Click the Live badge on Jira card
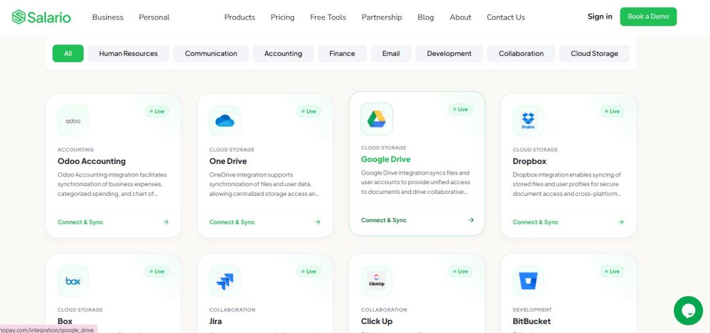This screenshot has width=710, height=333. coord(309,271)
